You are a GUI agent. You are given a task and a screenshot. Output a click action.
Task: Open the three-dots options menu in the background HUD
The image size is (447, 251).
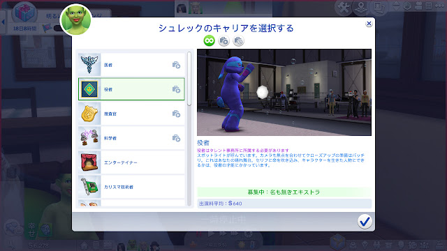(x=440, y=6)
